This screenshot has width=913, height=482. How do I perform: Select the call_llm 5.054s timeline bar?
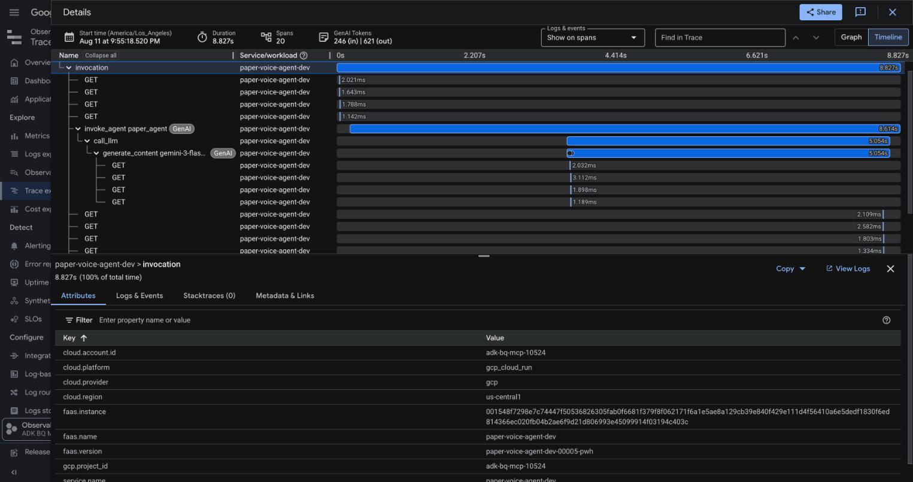point(728,141)
